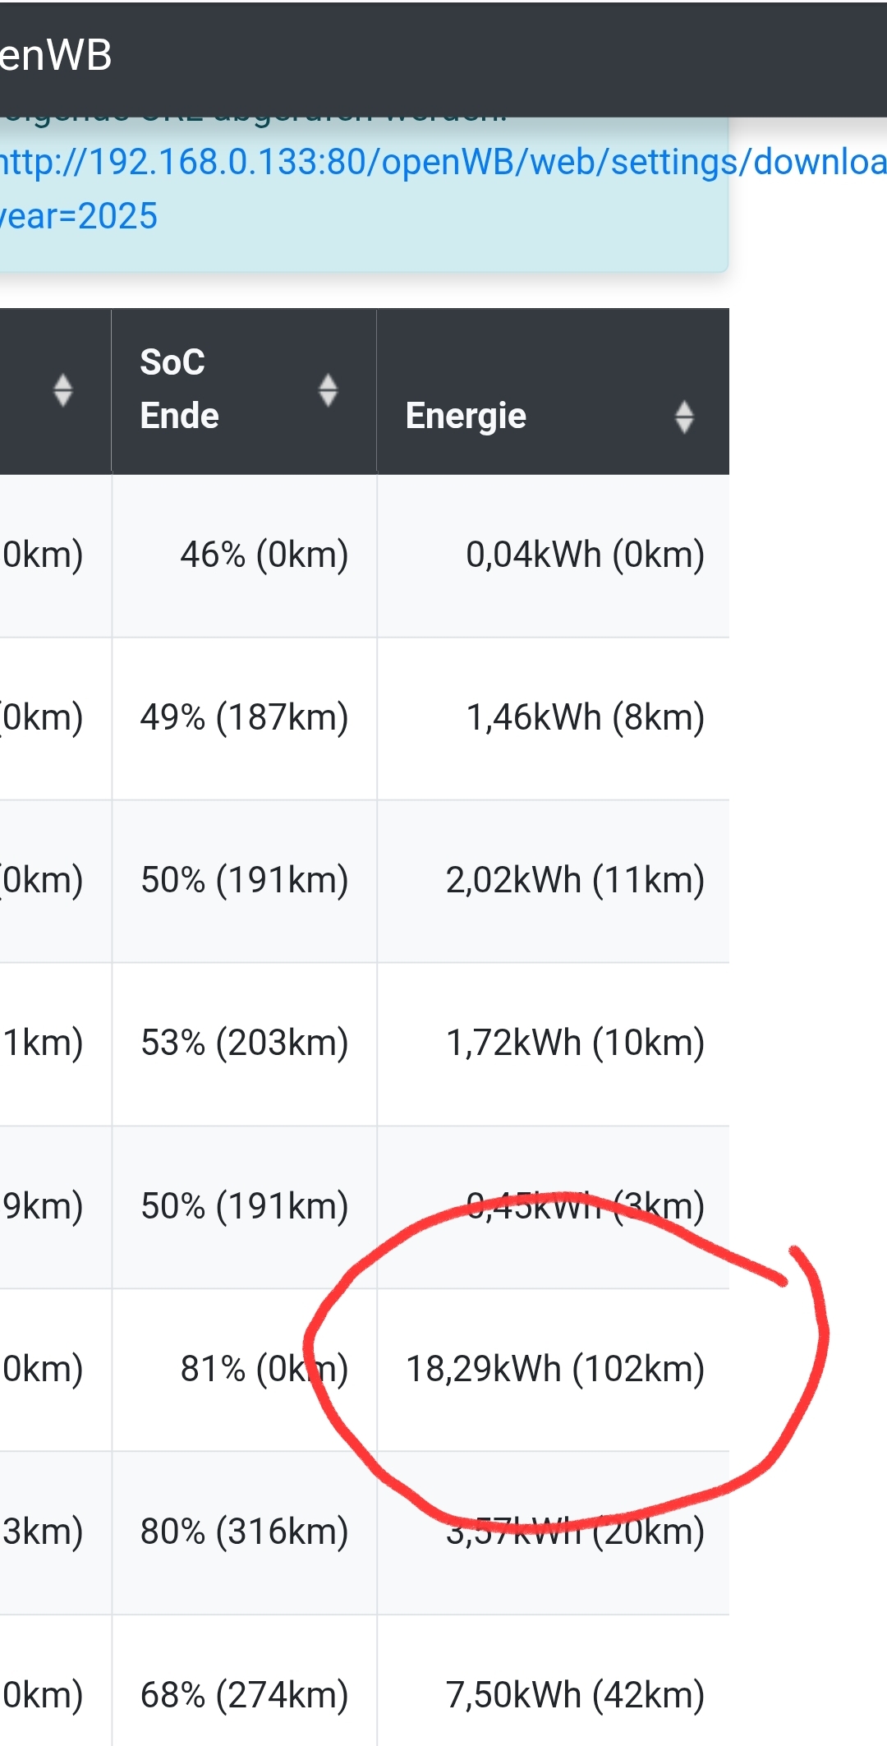This screenshot has width=887, height=1746.
Task: Click sort arrows in leftmost cut-off column header
Action: pyautogui.click(x=62, y=390)
